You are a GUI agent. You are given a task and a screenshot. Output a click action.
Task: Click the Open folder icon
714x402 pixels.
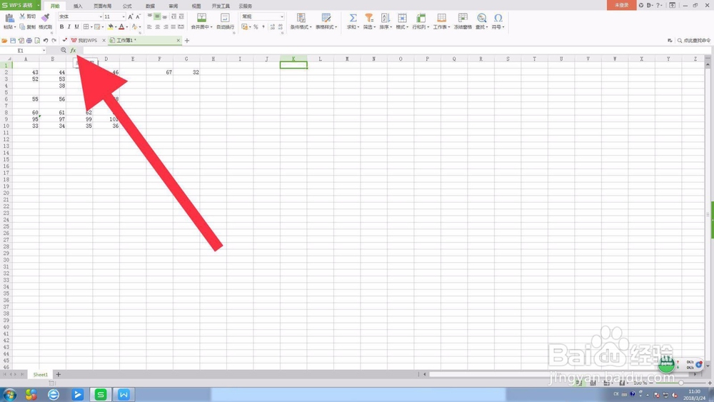(4, 41)
